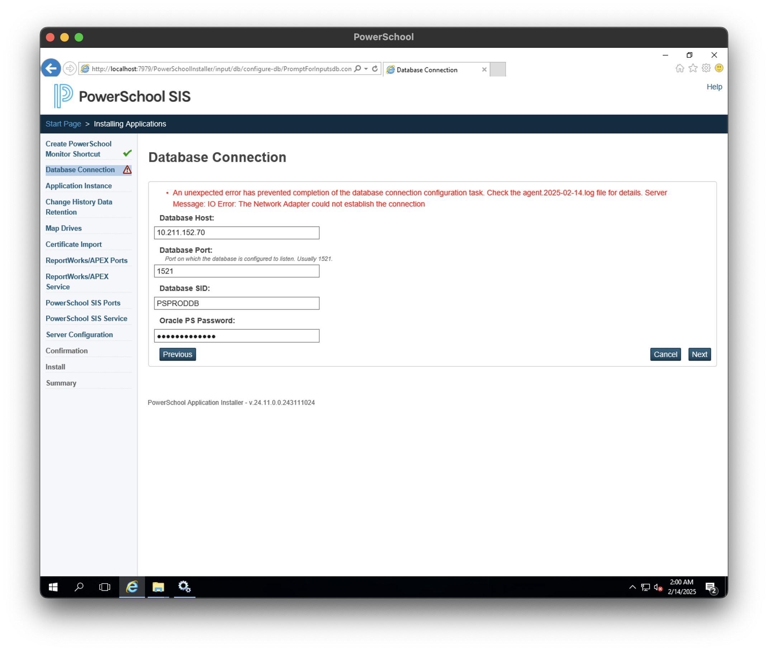
Task: Minimize the Internet Explorer window
Action: (x=665, y=55)
